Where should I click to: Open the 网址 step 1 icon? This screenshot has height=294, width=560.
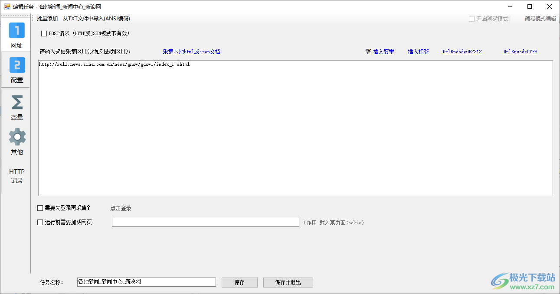coord(17,31)
